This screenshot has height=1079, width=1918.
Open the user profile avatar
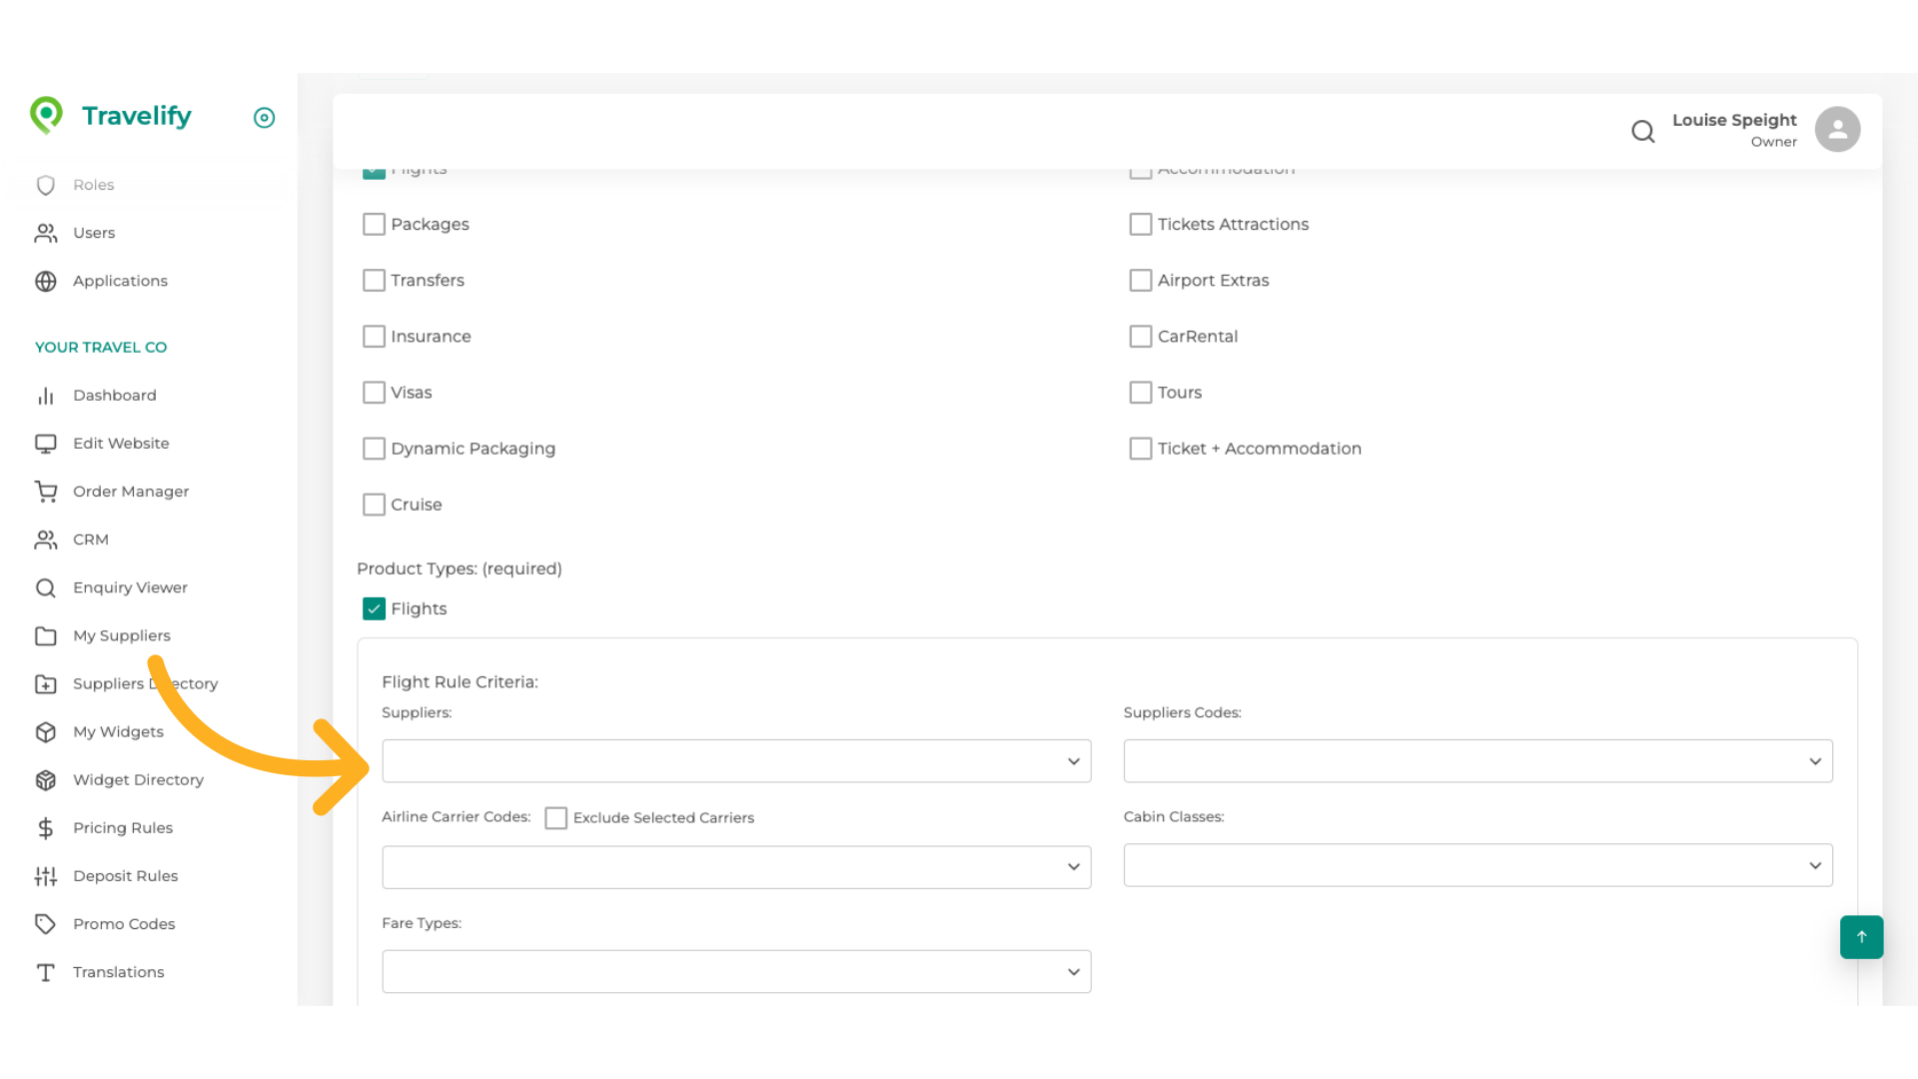(x=1837, y=130)
